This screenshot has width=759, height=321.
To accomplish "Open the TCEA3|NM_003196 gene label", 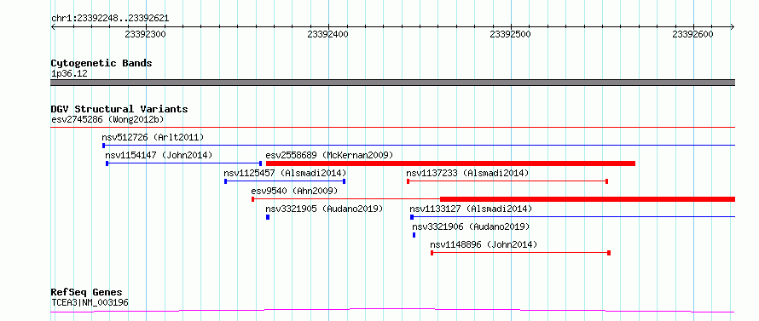I will (90, 302).
